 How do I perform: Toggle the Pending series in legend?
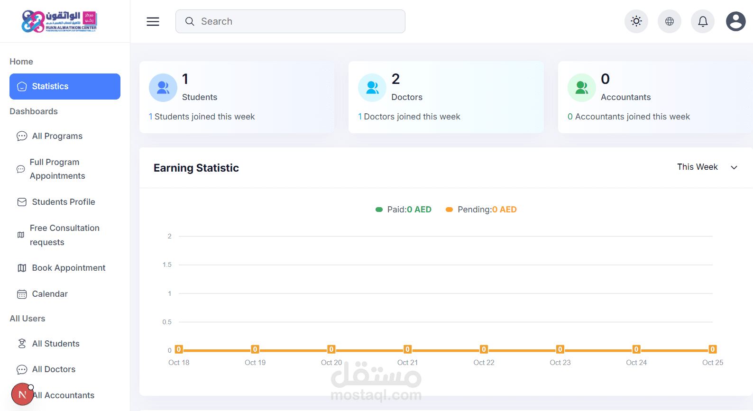(481, 210)
